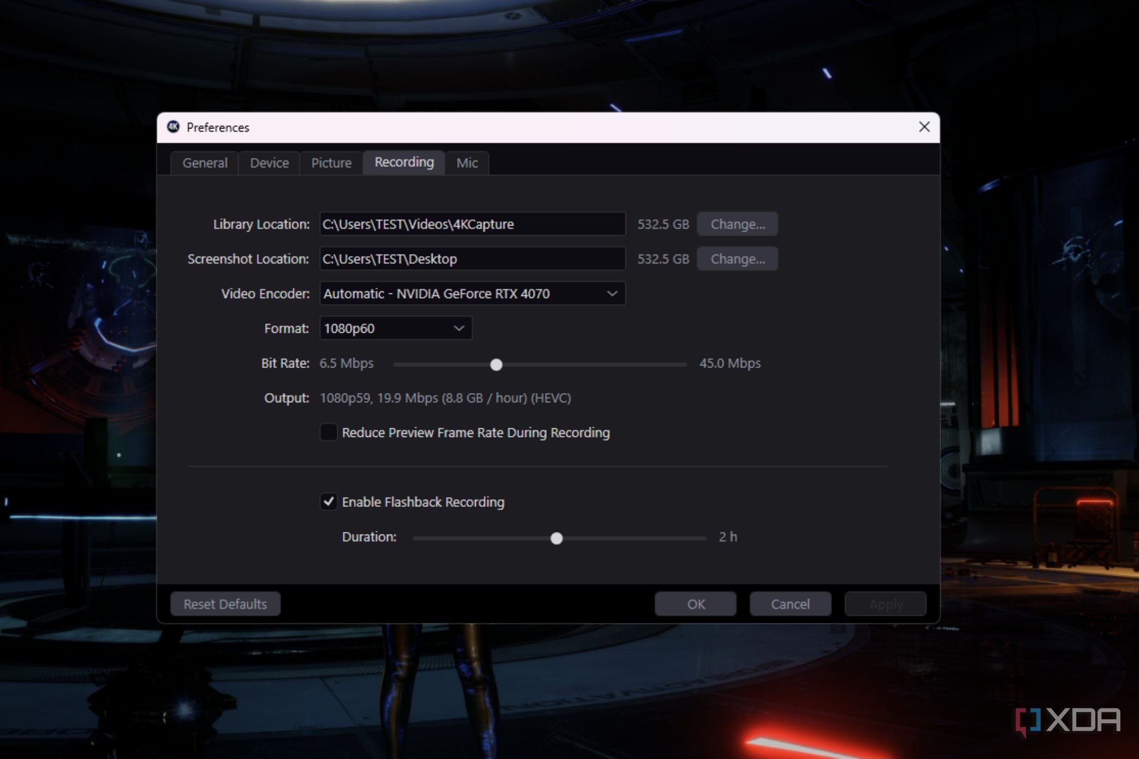
Task: Click the Cancel button
Action: pyautogui.click(x=790, y=604)
